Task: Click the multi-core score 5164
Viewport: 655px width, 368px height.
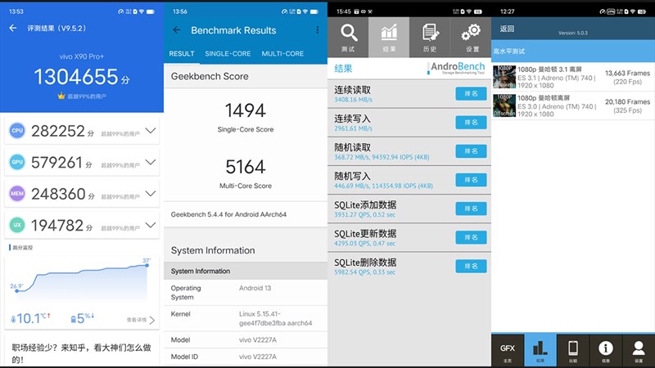Action: tap(245, 167)
